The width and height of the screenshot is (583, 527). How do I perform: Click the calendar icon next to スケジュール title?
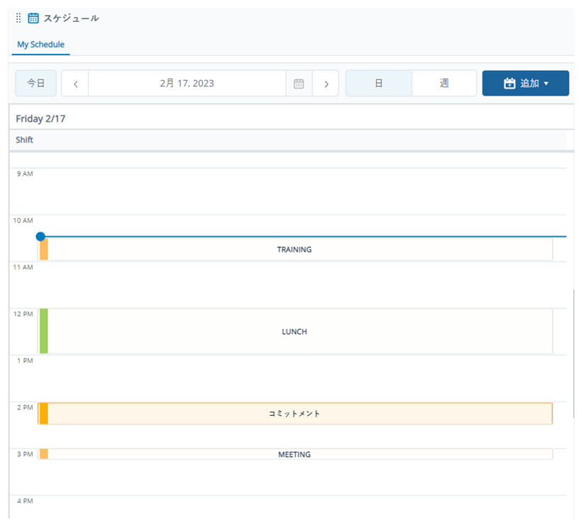click(x=33, y=18)
